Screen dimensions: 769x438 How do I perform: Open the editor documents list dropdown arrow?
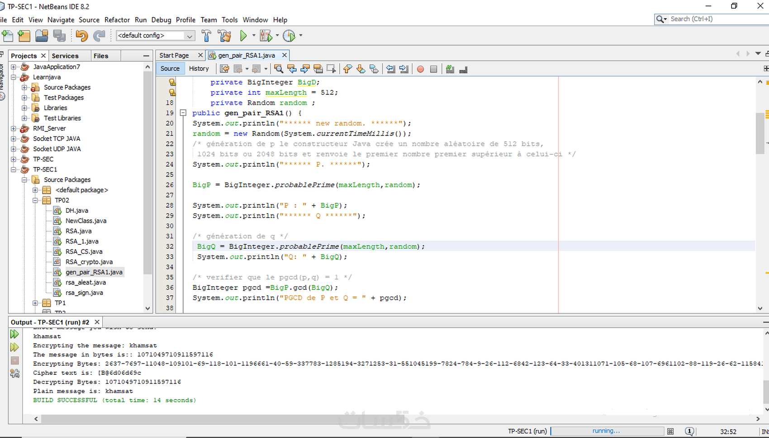point(758,54)
